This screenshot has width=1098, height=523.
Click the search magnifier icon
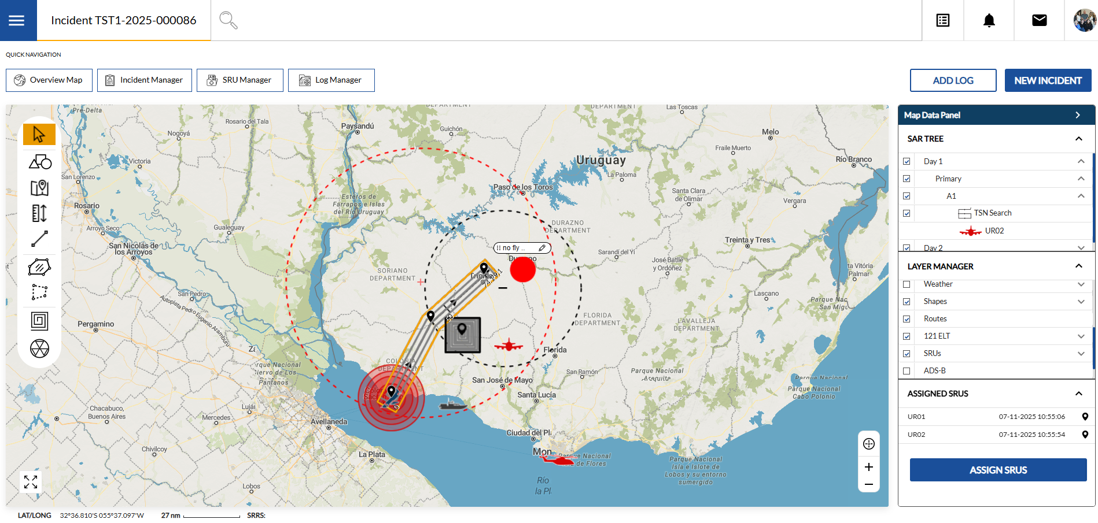coord(228,20)
